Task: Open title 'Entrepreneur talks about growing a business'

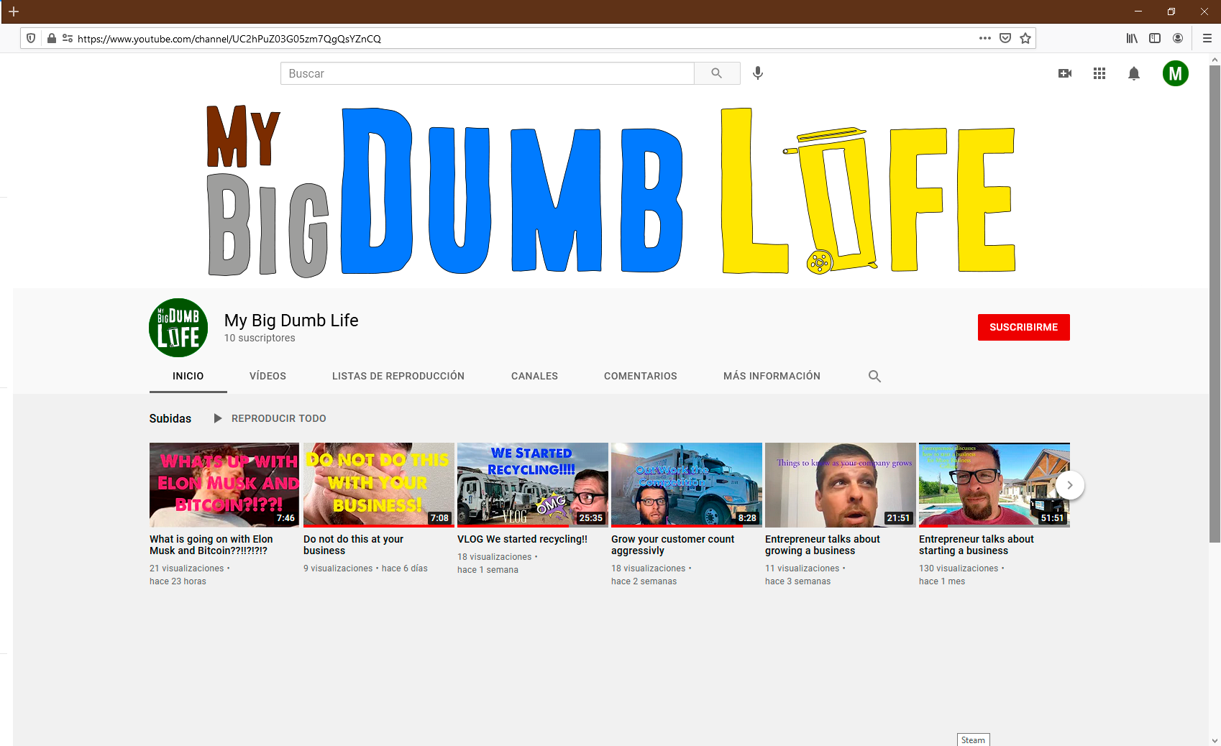Action: coord(823,545)
